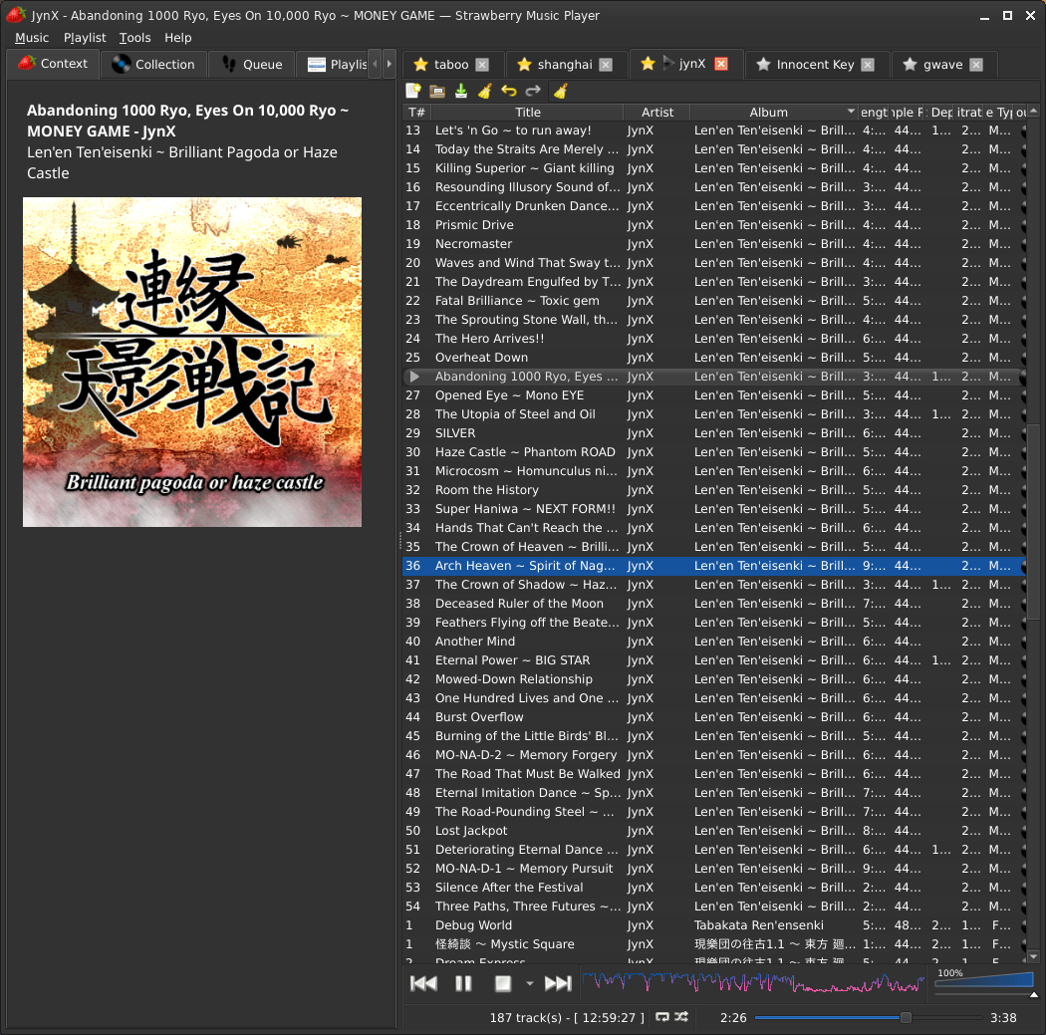The width and height of the screenshot is (1046, 1035).
Task: Switch to the taboo playlist tab
Action: [451, 65]
